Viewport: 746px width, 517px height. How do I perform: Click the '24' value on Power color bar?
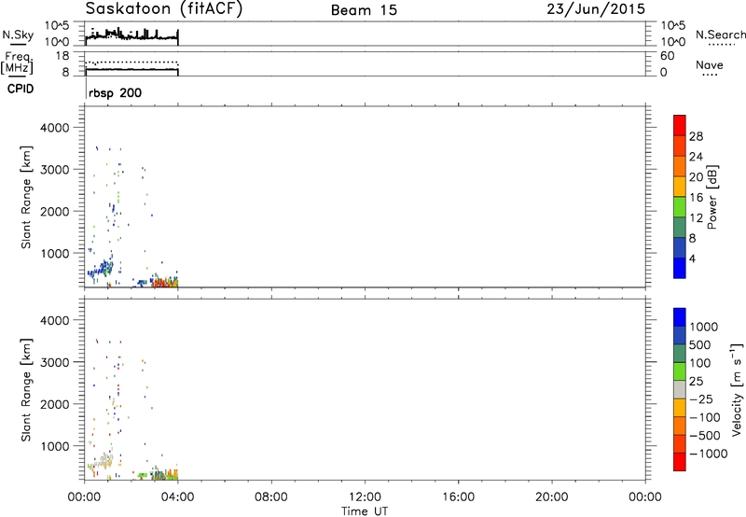(x=696, y=157)
